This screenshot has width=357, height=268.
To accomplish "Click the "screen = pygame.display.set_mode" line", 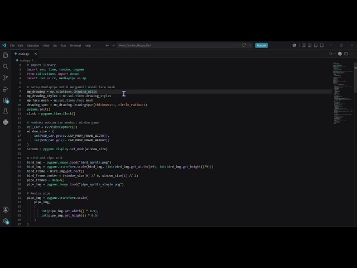I will [67, 149].
